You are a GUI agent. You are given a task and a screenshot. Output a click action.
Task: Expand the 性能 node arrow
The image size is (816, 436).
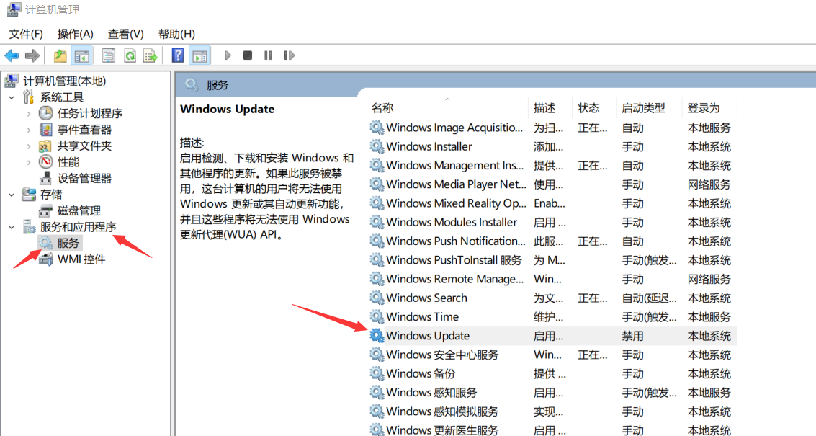(29, 162)
